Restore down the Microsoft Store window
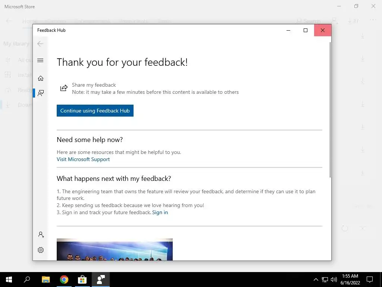382x287 pixels. [356, 6]
